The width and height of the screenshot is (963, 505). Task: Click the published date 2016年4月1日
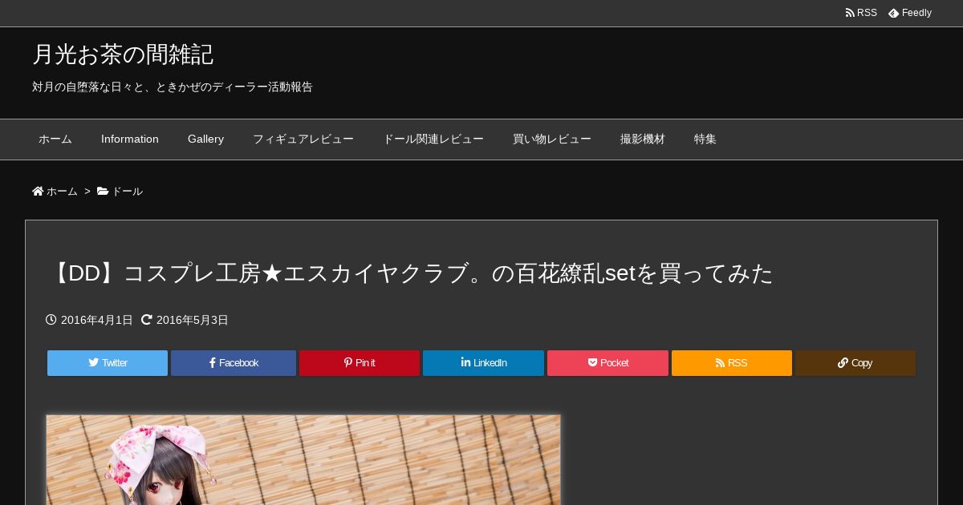(97, 320)
